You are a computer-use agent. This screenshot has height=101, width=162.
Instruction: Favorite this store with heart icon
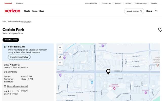point(160,30)
